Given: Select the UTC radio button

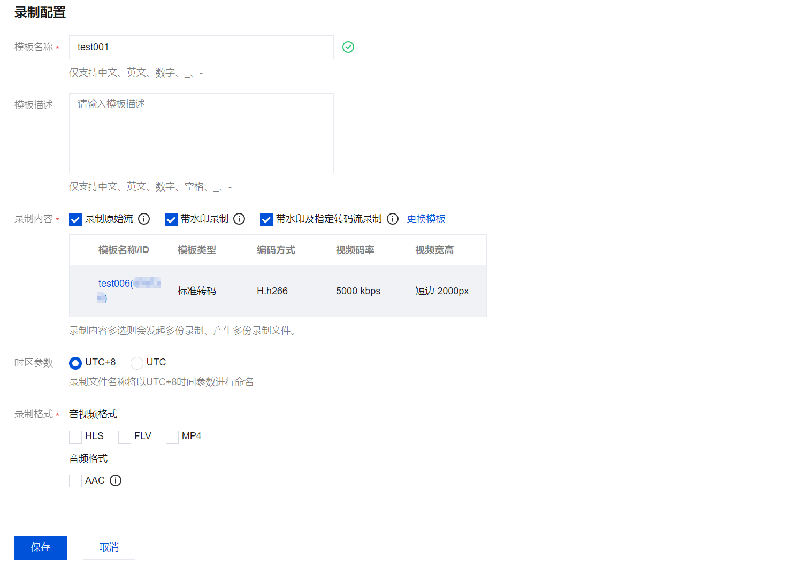Looking at the screenshot, I should click(x=137, y=363).
